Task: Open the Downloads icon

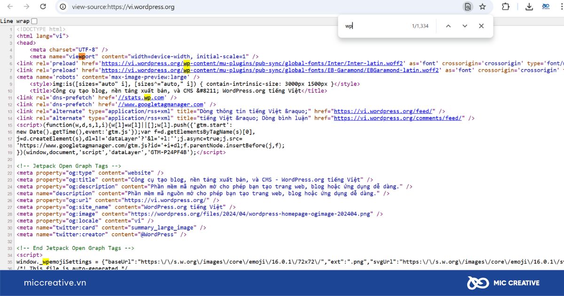Action: tap(529, 7)
